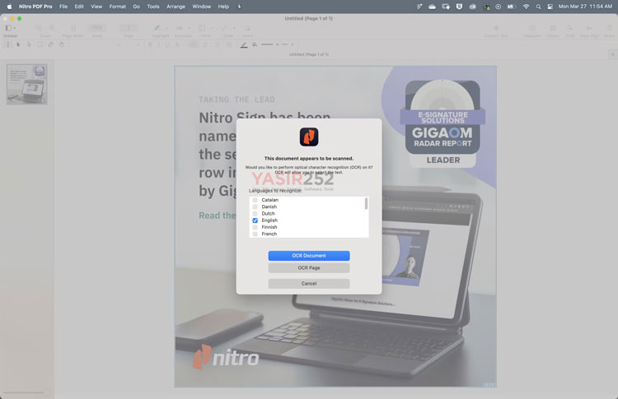Image resolution: width=618 pixels, height=399 pixels.
Task: Click the Zoom out toolbar icon
Action: pos(38,28)
